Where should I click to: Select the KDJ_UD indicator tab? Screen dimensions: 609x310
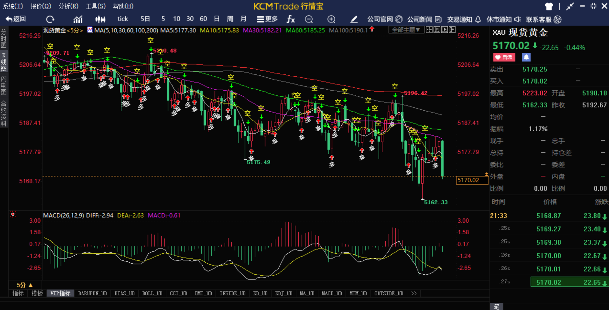284,293
